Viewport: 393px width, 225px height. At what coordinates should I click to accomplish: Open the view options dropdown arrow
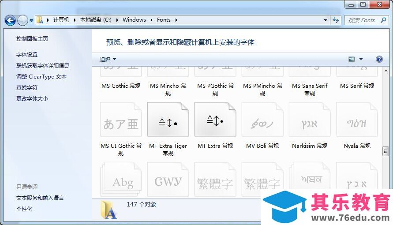(x=361, y=59)
